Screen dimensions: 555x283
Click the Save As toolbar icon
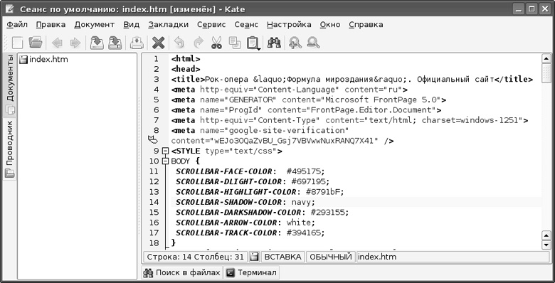tap(115, 43)
